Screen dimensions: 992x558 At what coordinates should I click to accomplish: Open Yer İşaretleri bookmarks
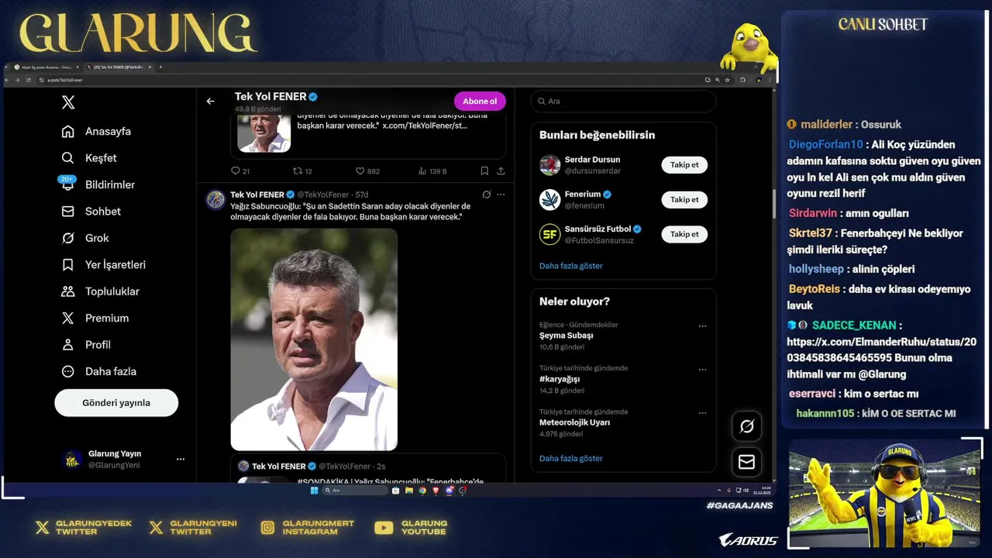pos(104,265)
